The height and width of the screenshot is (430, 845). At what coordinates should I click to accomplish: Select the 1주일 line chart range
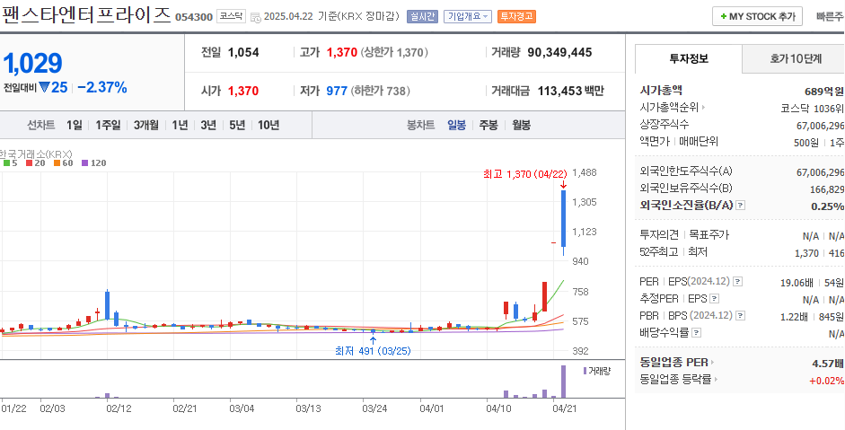pyautogui.click(x=108, y=126)
